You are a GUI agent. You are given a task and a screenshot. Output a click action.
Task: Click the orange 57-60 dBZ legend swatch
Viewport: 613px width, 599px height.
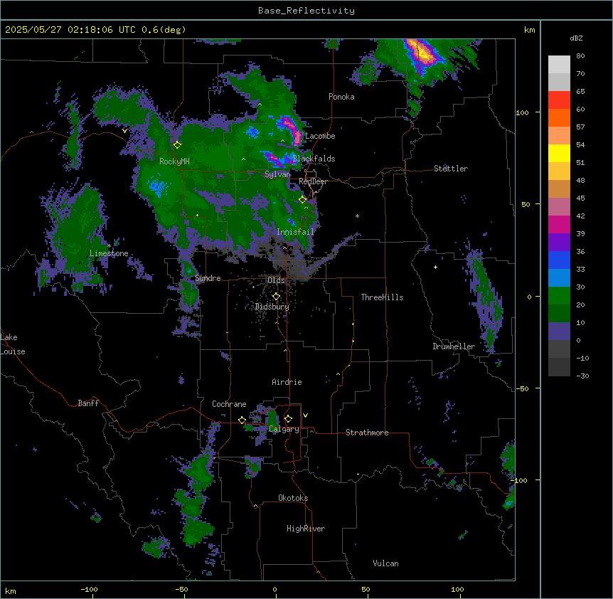559,117
